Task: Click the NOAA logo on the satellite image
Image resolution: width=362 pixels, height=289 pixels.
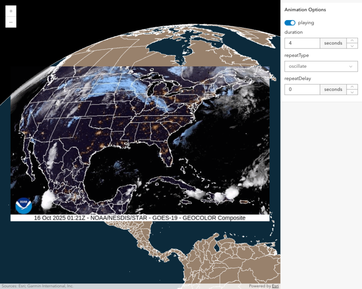Action: pos(24,205)
